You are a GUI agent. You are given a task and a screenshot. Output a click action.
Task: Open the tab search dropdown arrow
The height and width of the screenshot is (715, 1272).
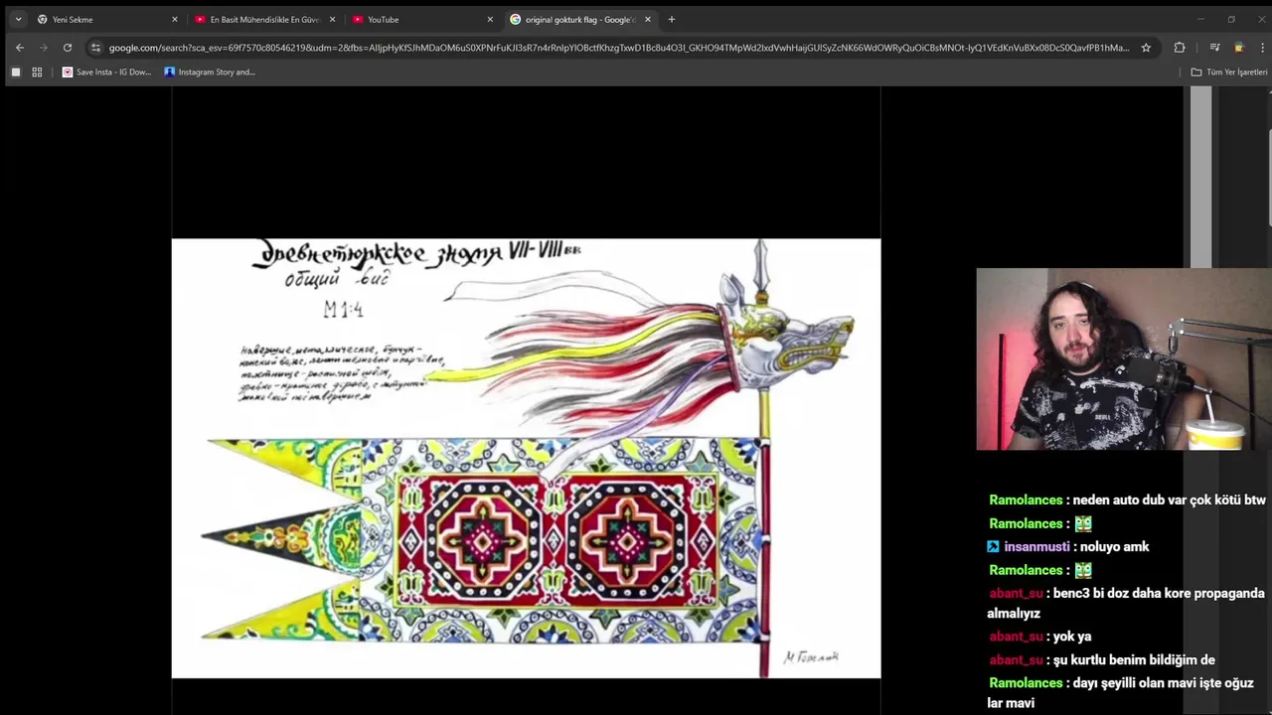(x=18, y=19)
